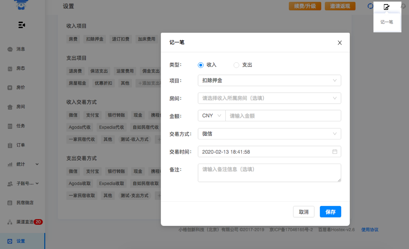Click the Agoda代收 payment tag
The height and width of the screenshot is (249, 409).
79,127
